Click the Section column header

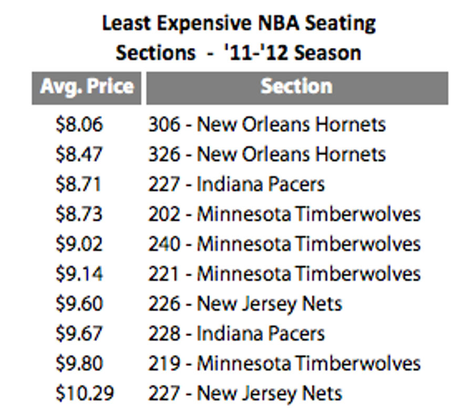point(297,88)
